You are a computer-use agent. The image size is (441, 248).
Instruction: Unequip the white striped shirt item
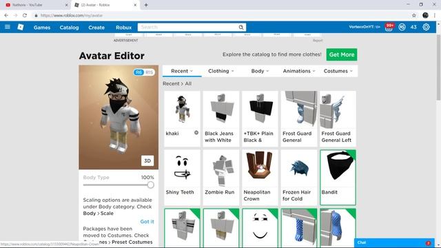click(x=182, y=228)
